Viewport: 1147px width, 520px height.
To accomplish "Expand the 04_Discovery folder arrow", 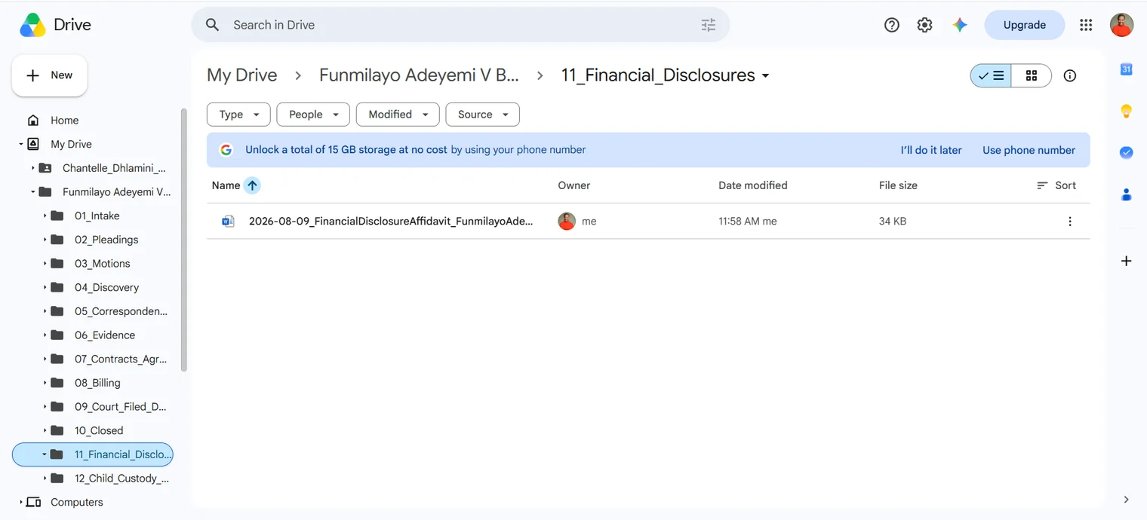I will point(45,288).
